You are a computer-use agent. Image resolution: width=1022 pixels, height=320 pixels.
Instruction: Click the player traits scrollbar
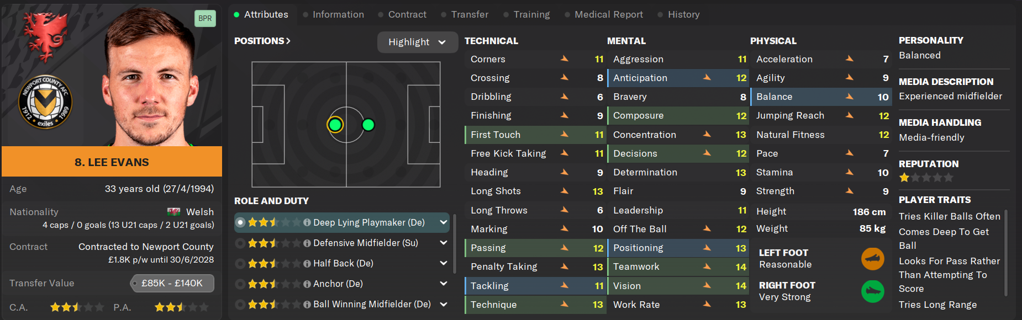[1006, 253]
